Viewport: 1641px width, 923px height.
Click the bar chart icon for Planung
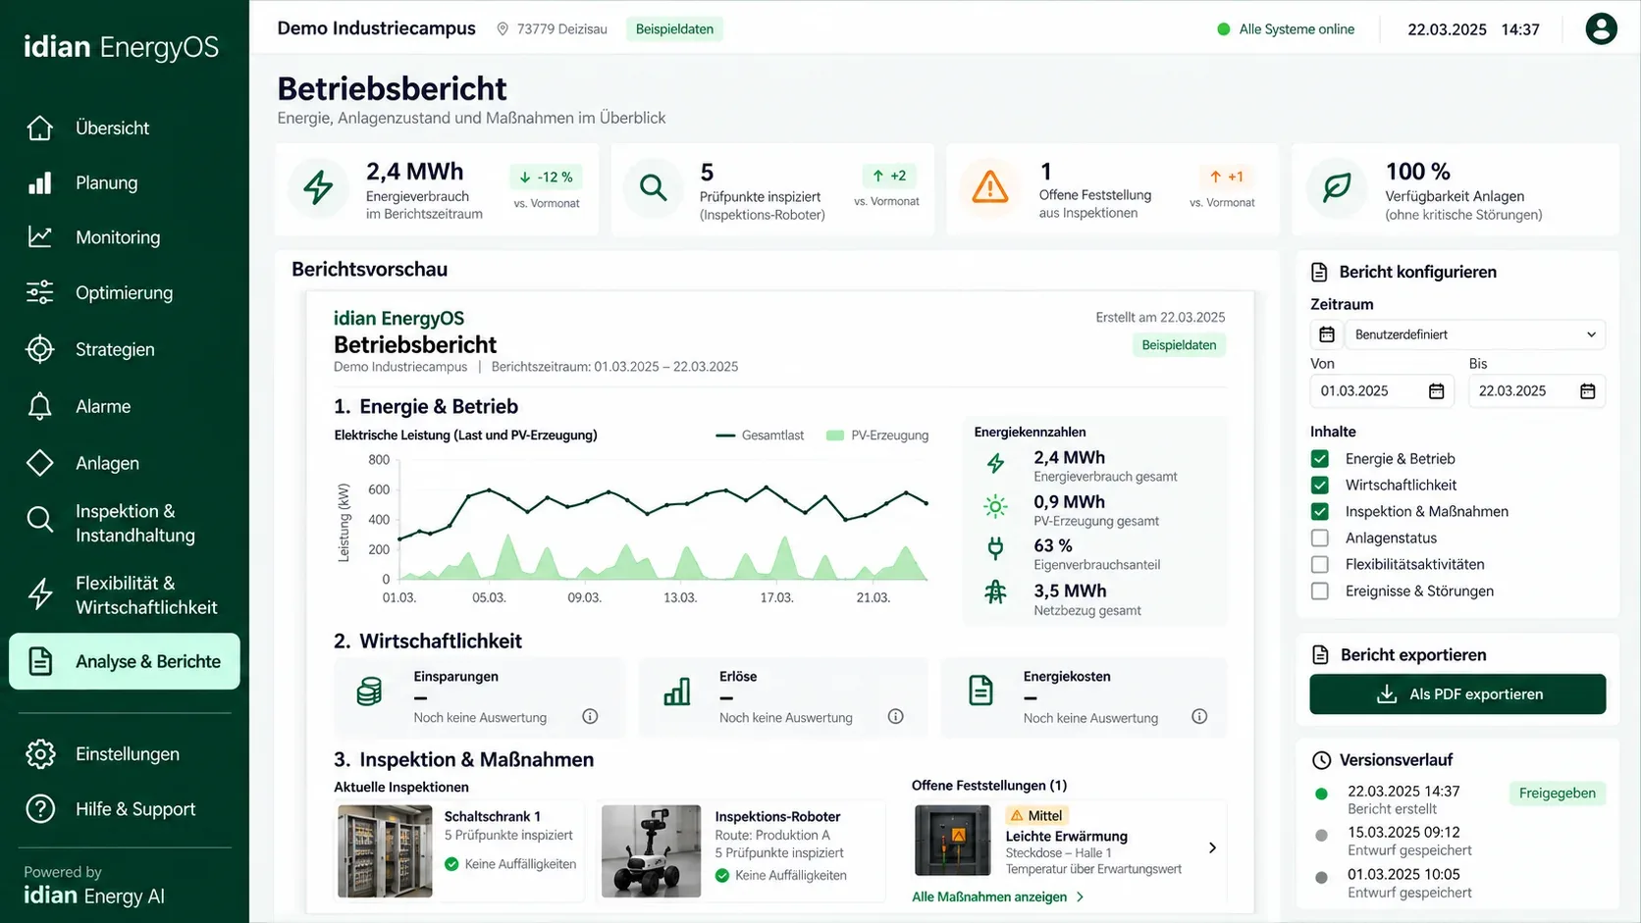tap(40, 182)
